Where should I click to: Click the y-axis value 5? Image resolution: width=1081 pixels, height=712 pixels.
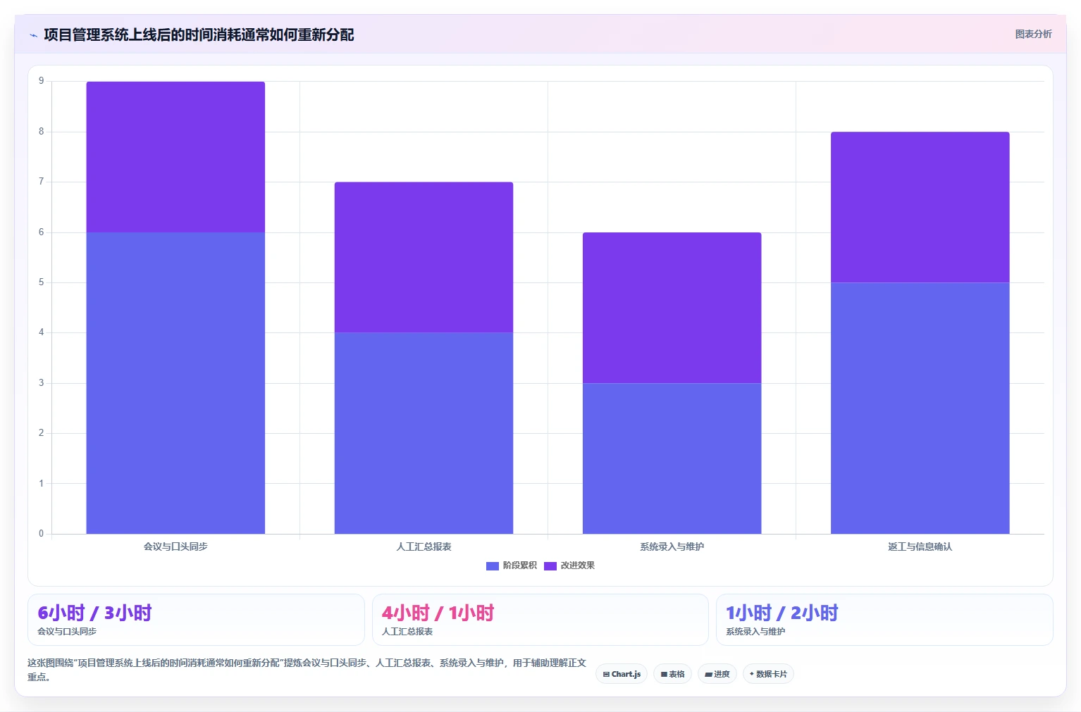(42, 282)
